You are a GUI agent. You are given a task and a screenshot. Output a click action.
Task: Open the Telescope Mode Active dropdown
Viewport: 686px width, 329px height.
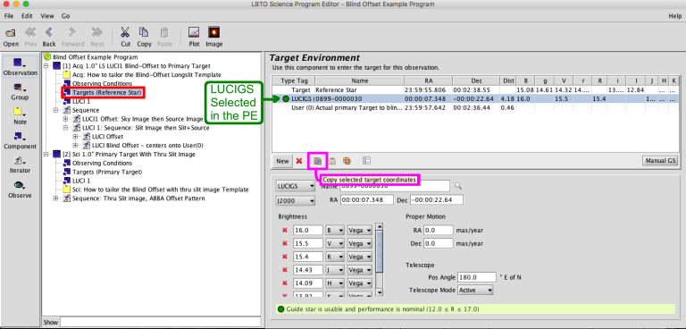(475, 290)
